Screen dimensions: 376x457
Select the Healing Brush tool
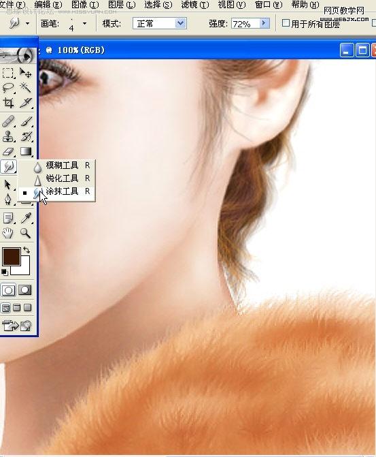[8, 121]
